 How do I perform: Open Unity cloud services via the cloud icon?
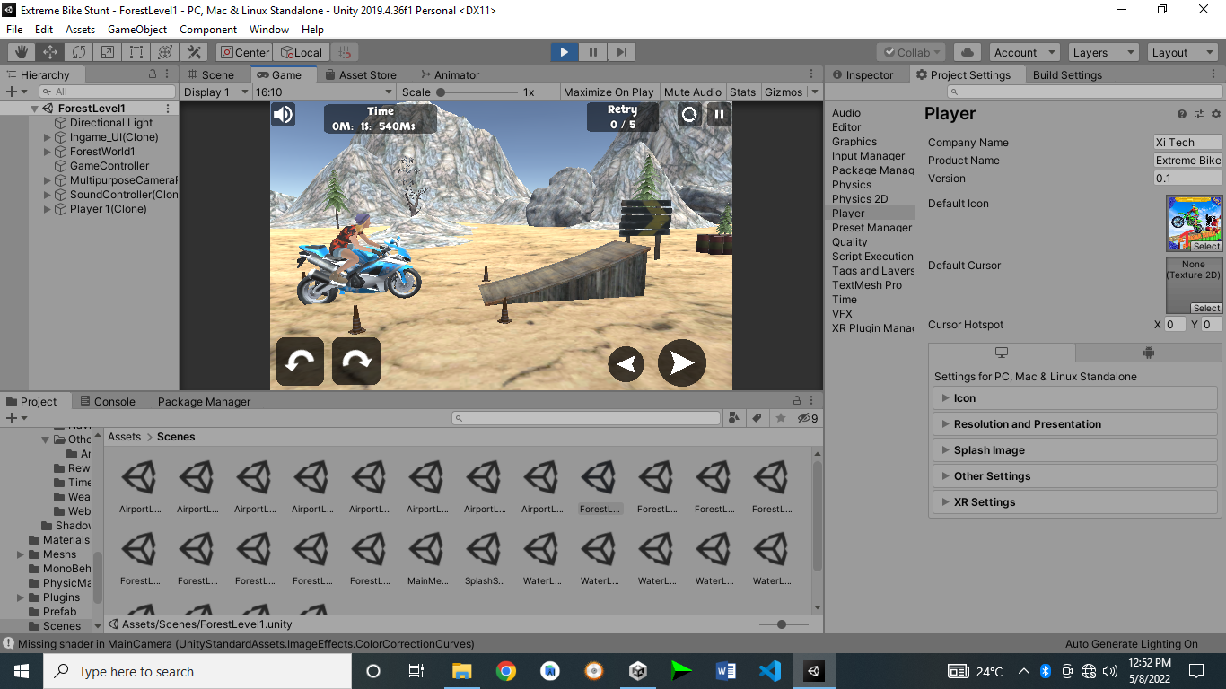[967, 51]
